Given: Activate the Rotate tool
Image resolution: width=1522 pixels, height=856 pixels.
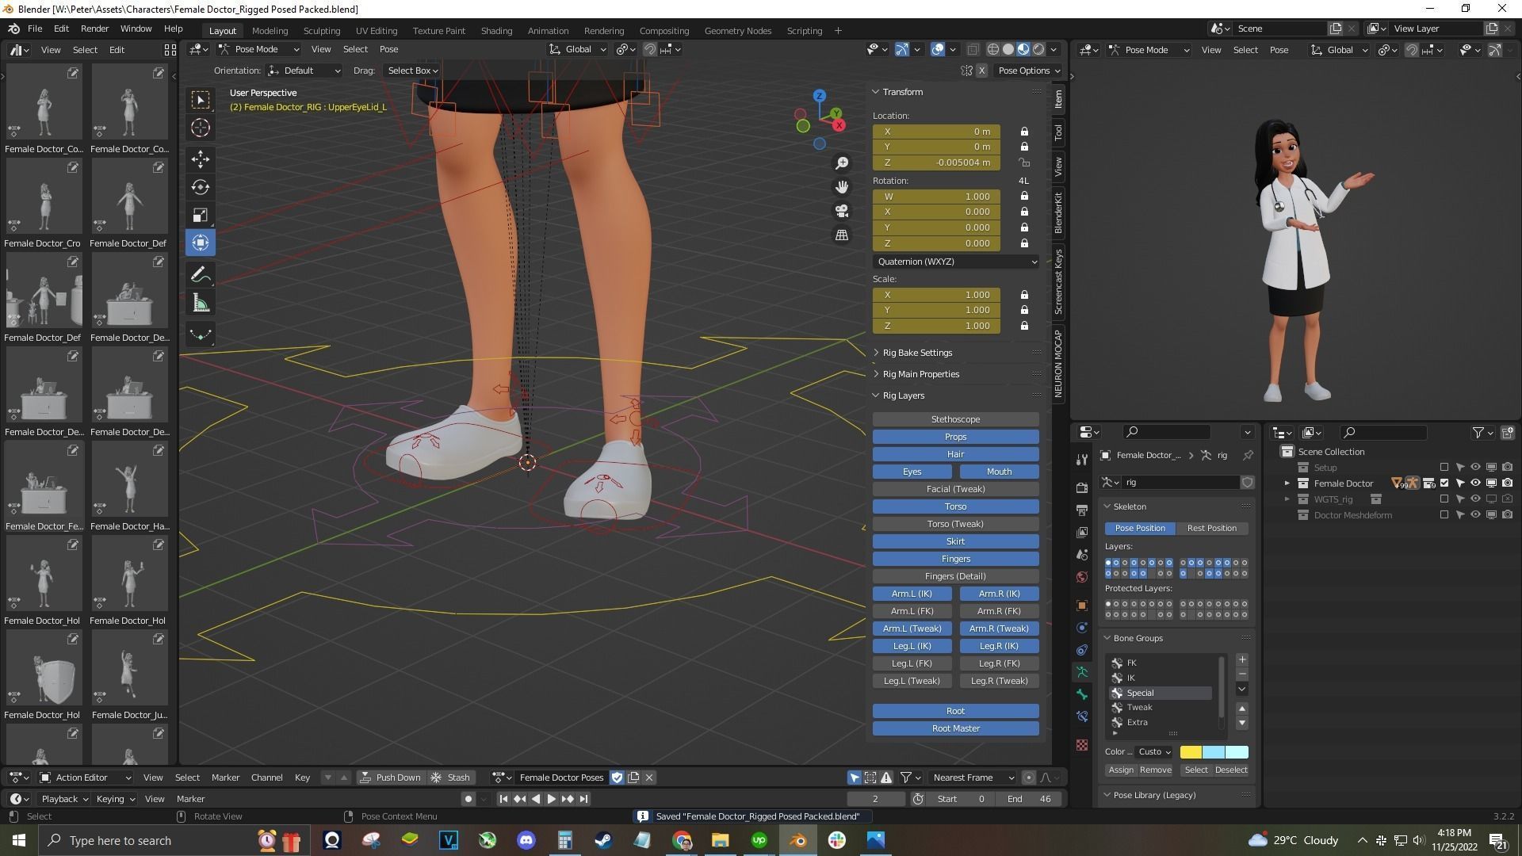Looking at the screenshot, I should coord(201,187).
